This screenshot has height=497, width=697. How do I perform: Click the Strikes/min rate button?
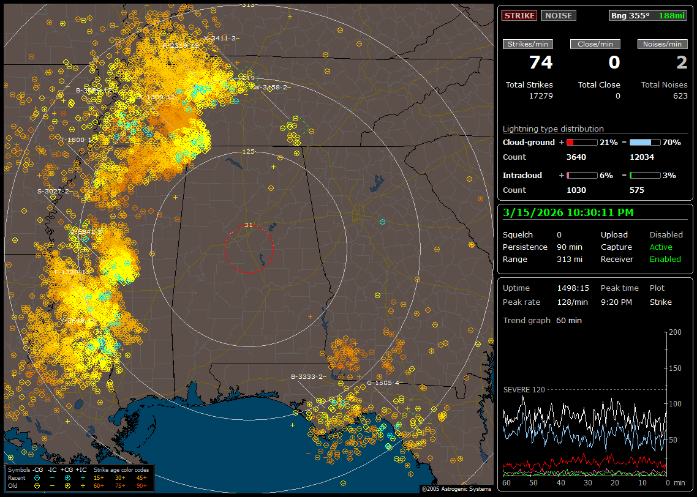528,44
